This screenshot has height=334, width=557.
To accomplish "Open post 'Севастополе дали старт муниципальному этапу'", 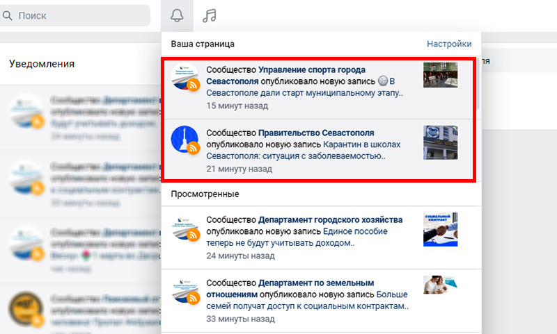I will point(305,93).
